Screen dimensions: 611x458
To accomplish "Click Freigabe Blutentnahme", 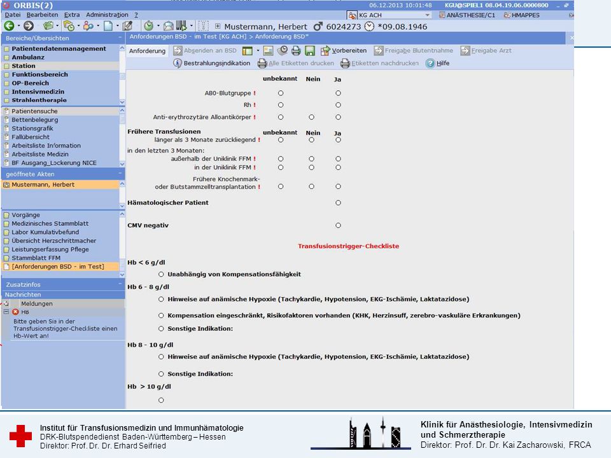I will tap(414, 51).
